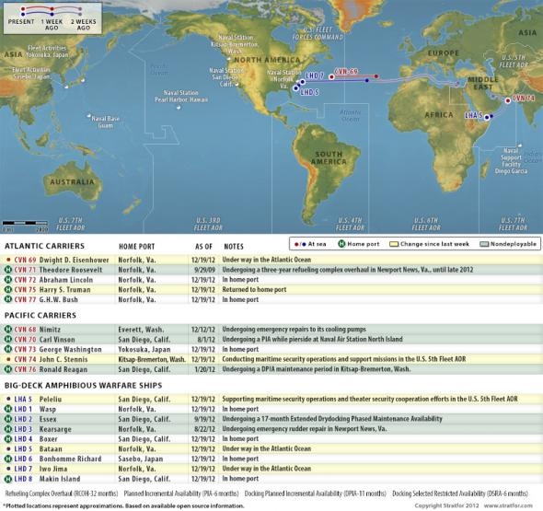Select Naval Base Guam marker on the map
This screenshot has width=543, height=511.
89,116
